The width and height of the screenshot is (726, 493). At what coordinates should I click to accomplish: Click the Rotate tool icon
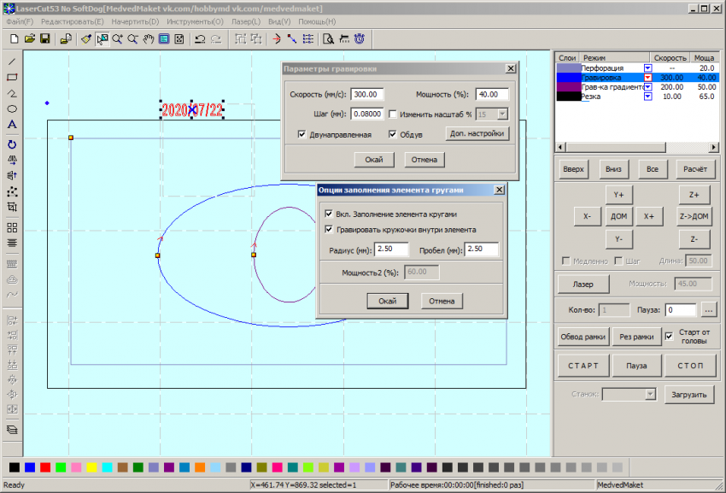(12, 144)
